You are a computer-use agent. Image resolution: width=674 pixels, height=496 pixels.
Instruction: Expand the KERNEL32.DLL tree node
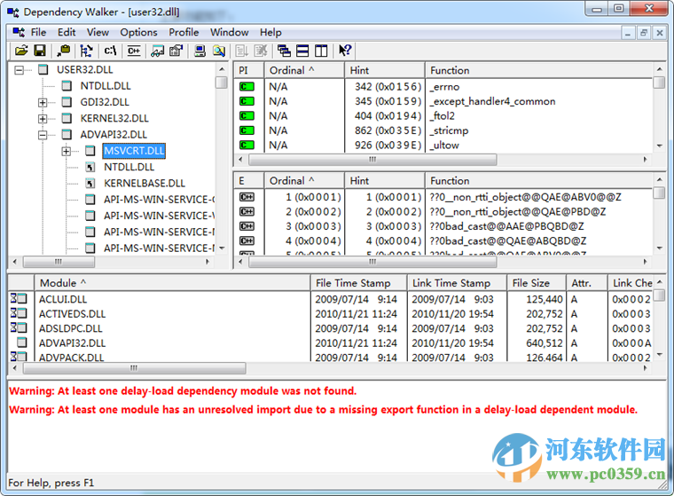[x=43, y=119]
